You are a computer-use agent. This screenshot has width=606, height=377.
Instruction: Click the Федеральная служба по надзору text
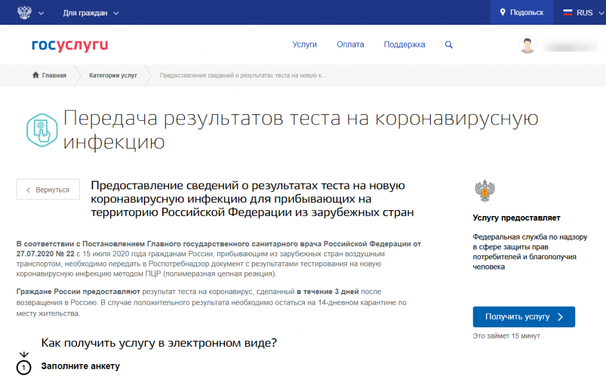(530, 252)
